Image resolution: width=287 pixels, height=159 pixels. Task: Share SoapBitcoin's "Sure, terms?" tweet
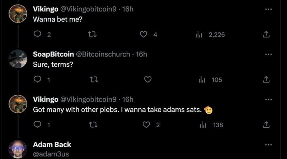266,80
